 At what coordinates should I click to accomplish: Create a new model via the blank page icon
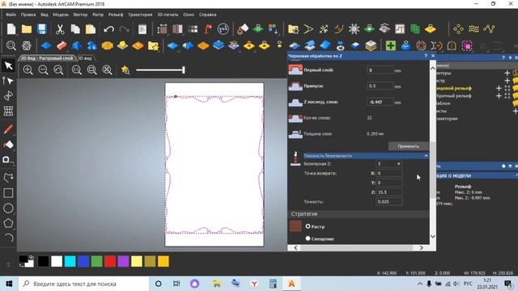pyautogui.click(x=11, y=29)
